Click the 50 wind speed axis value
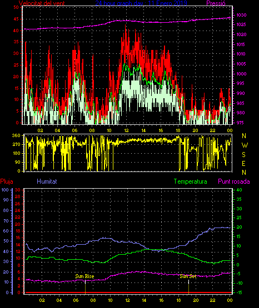The image size is (259, 308). tap(16, 7)
